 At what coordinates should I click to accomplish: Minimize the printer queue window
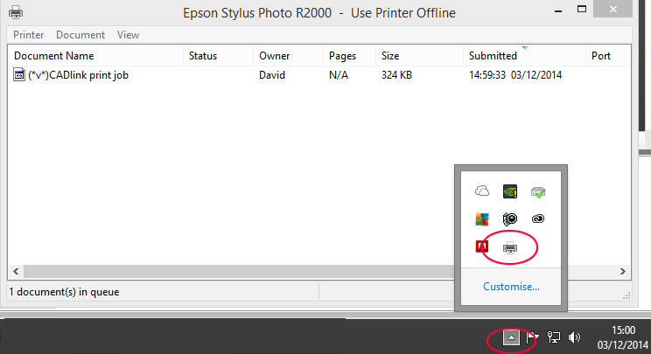tap(558, 10)
